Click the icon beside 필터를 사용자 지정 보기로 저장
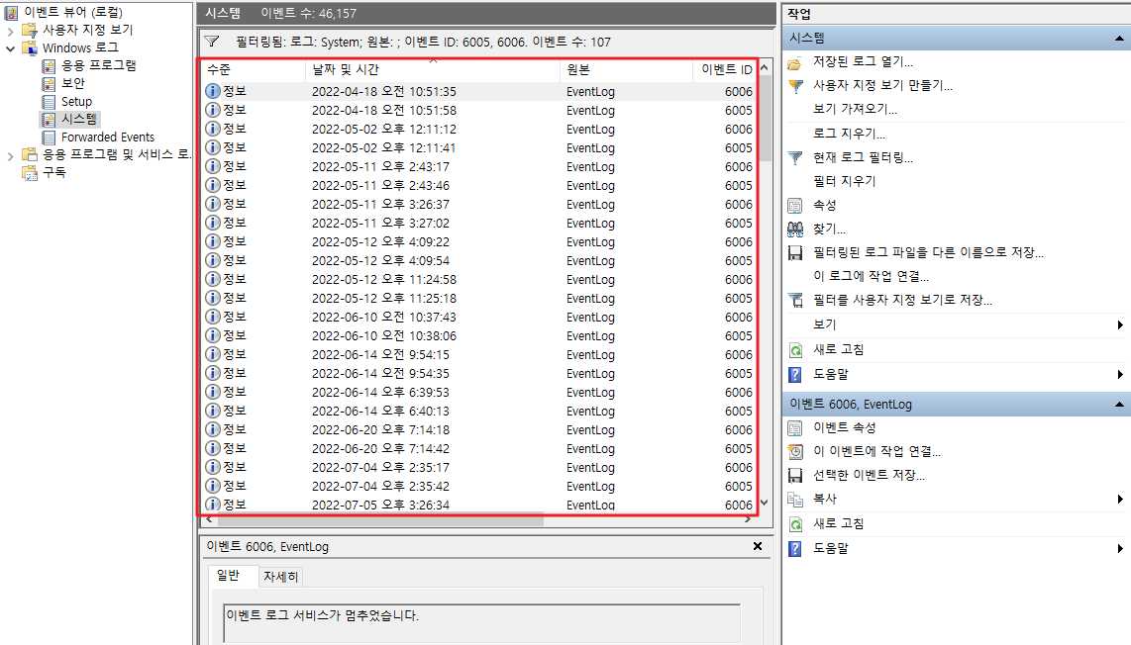This screenshot has height=645, width=1131. click(x=795, y=301)
